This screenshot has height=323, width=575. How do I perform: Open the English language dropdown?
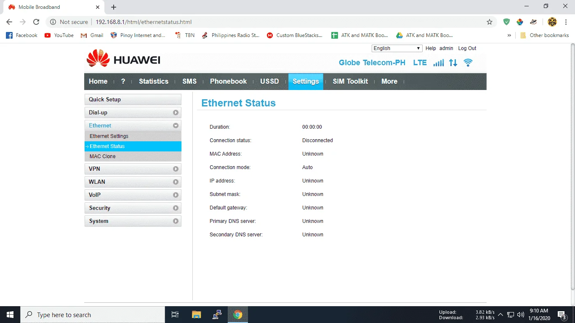(397, 48)
